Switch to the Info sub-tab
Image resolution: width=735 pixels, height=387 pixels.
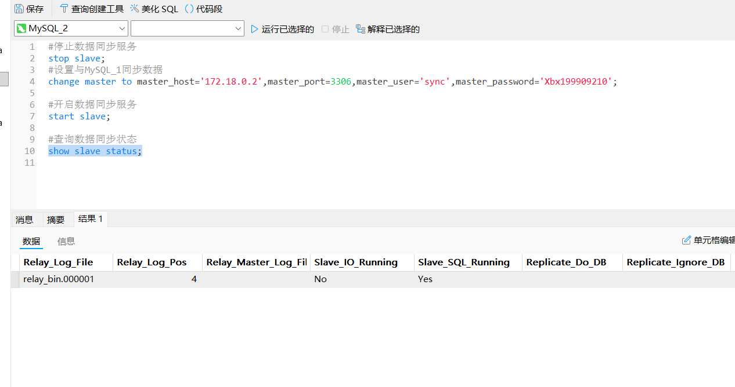(66, 241)
